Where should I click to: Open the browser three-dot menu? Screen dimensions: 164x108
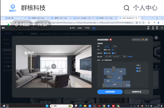[162, 23]
